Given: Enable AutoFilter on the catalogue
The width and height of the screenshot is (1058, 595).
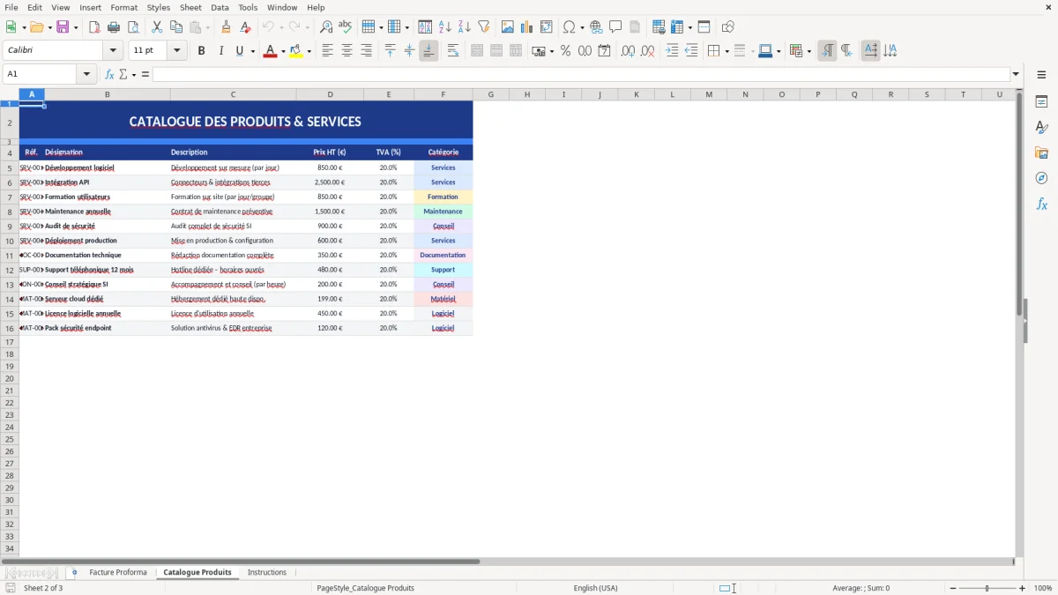Looking at the screenshot, I should click(x=483, y=26).
